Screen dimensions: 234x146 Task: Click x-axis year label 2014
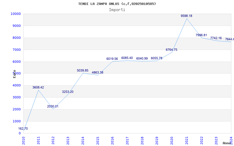(83, 141)
